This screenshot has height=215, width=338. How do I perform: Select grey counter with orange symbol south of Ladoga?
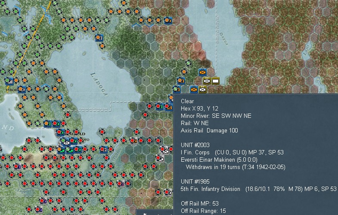133,141
